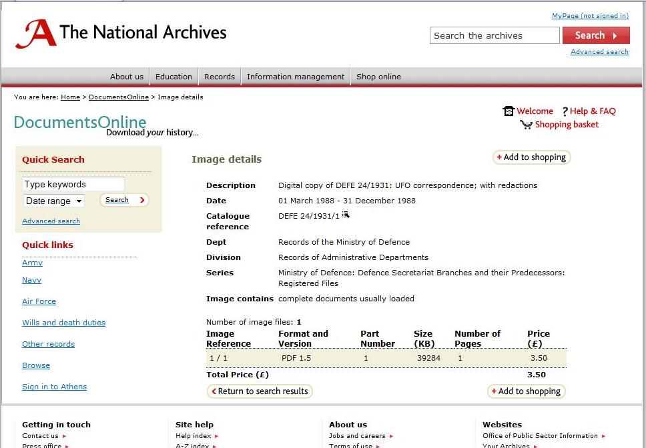Click top Add to shopping button
Viewport: 646px width, 448px height.
(531, 157)
